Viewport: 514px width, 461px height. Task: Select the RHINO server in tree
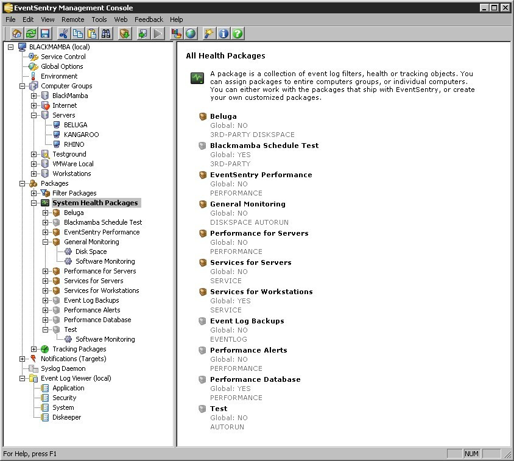(x=74, y=144)
